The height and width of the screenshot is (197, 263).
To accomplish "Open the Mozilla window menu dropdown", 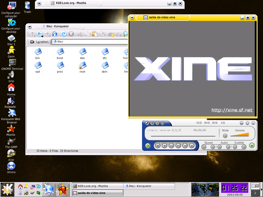I will point(39,3).
